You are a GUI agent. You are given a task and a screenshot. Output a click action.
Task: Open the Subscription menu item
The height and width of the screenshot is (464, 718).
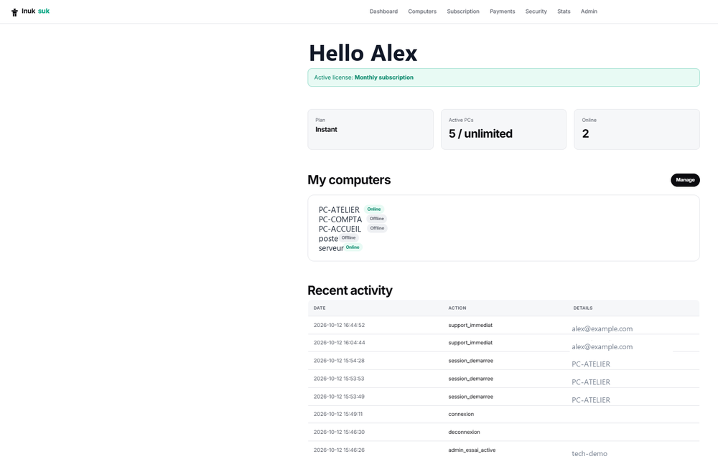463,11
